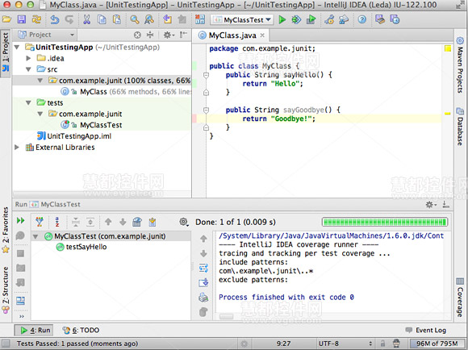The width and height of the screenshot is (468, 350).
Task: Copy using the toolbar copy icon
Action: pos(102,19)
